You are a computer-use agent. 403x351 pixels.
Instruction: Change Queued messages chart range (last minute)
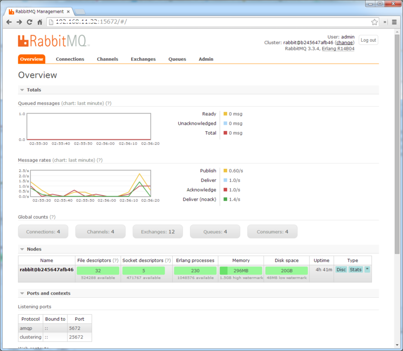coord(83,104)
